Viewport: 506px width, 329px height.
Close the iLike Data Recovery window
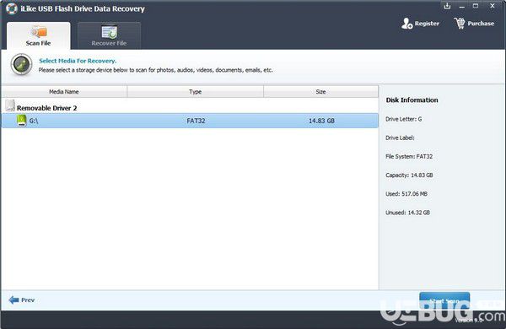[x=493, y=6]
